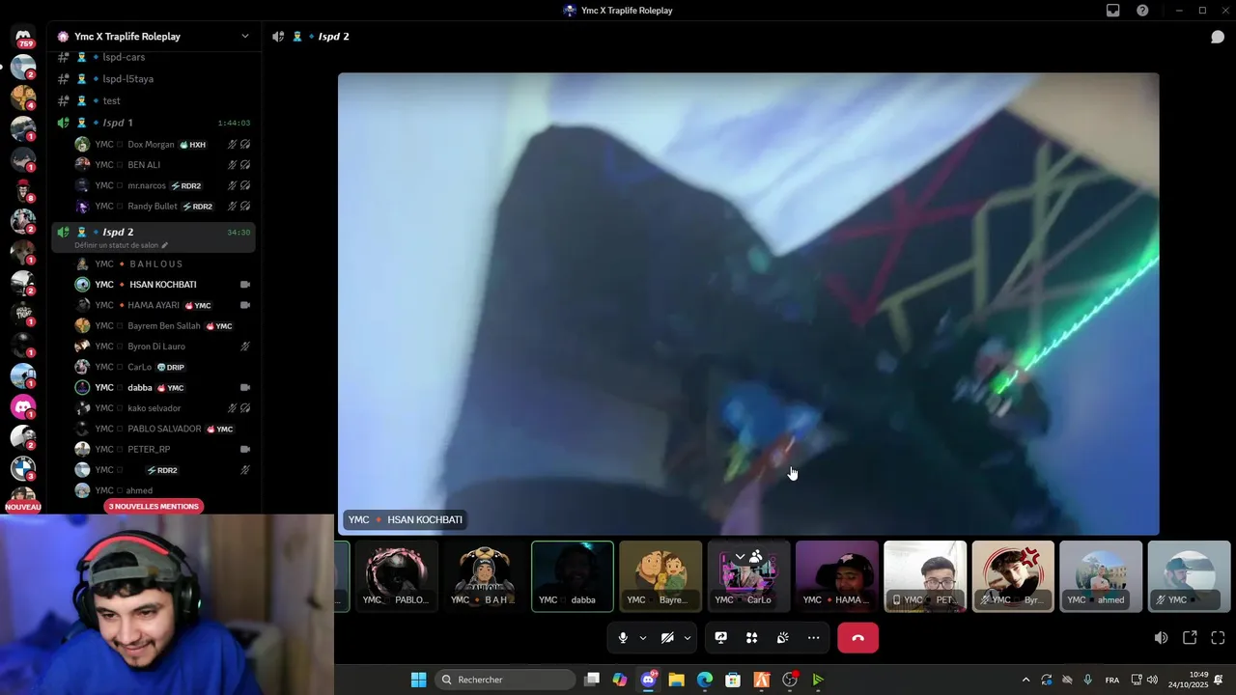
Task: Disconnect from the voice call
Action: point(857,638)
